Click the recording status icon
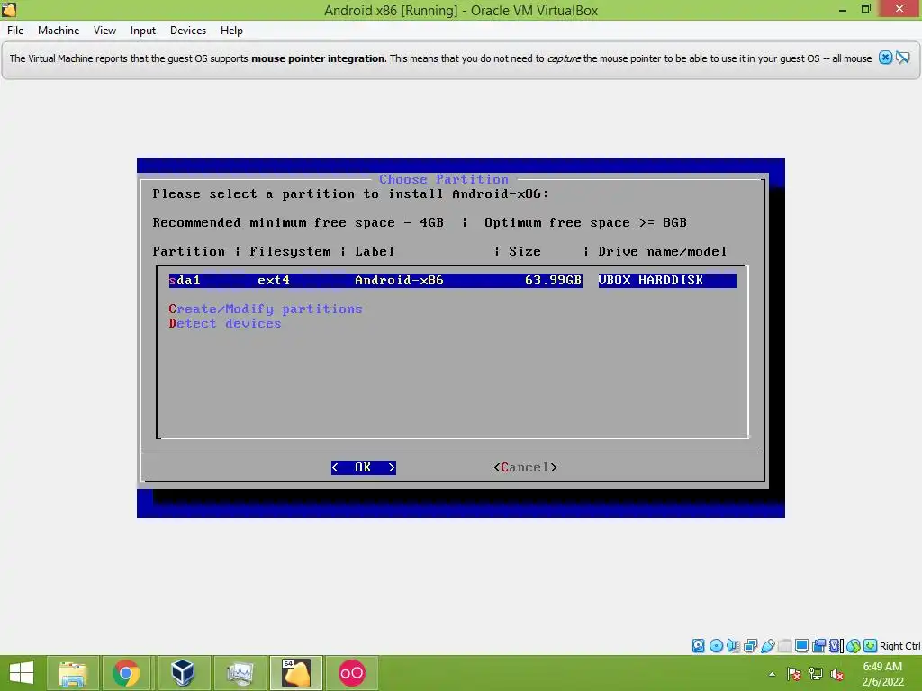The height and width of the screenshot is (691, 922). pos(818,646)
